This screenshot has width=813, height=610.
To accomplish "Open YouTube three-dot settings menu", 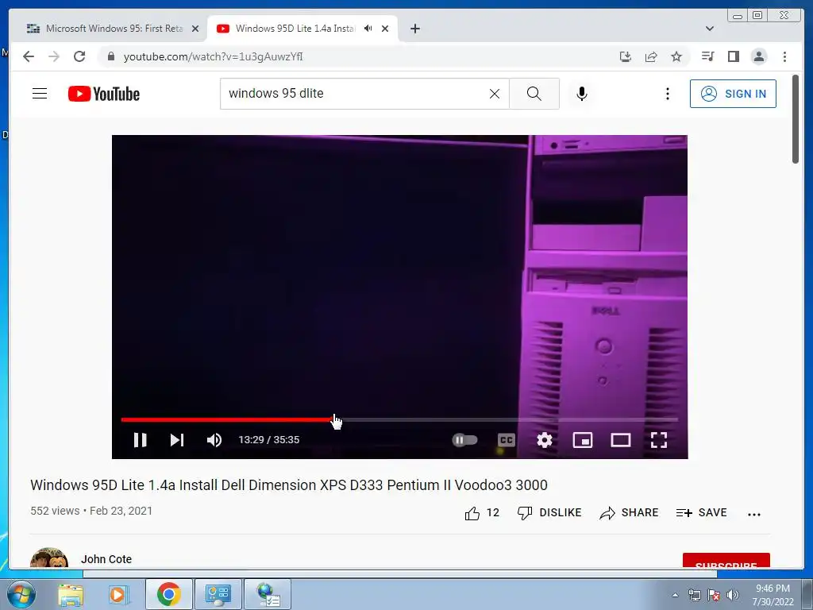I will click(x=667, y=94).
